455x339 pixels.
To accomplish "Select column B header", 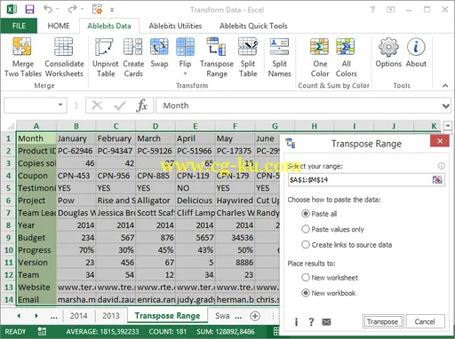I will coord(76,126).
